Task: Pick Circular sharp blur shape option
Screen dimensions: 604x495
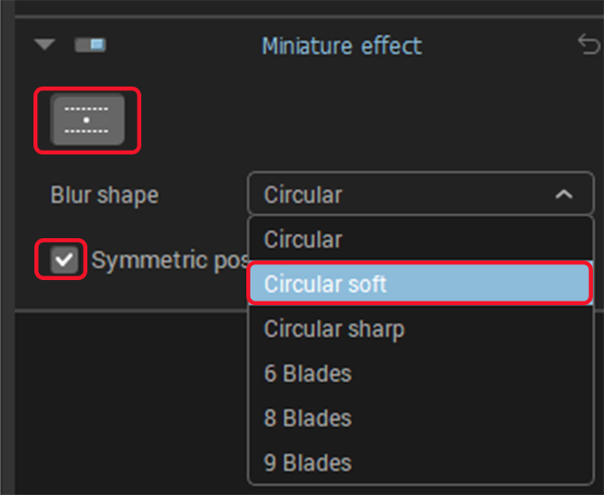Action: pyautogui.click(x=334, y=328)
